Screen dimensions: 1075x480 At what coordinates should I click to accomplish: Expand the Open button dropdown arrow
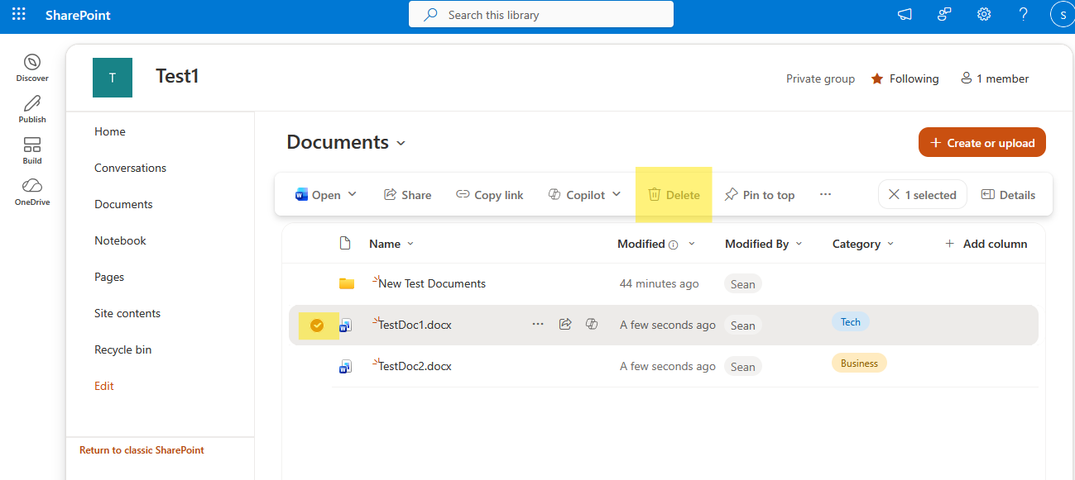click(x=353, y=194)
